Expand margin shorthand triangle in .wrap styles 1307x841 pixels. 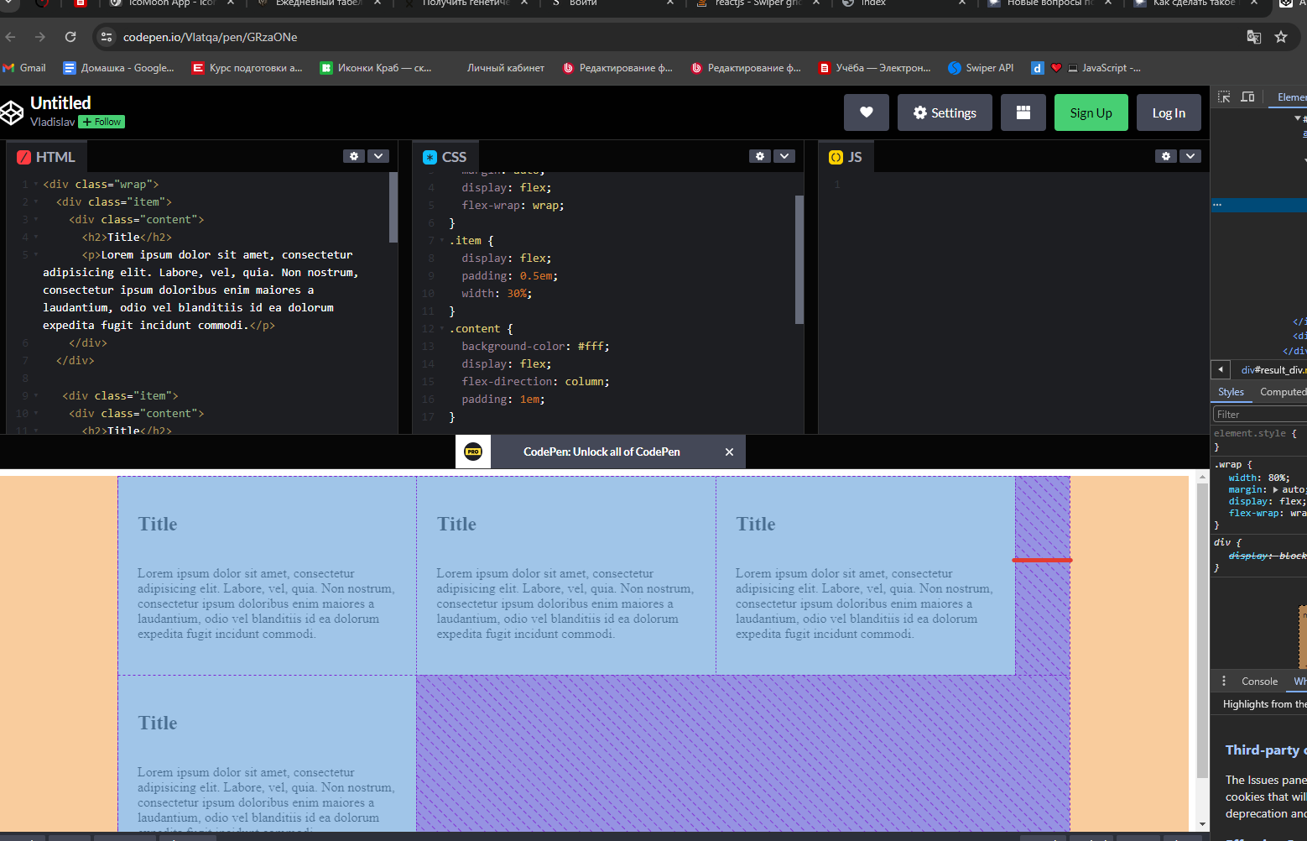click(1275, 489)
